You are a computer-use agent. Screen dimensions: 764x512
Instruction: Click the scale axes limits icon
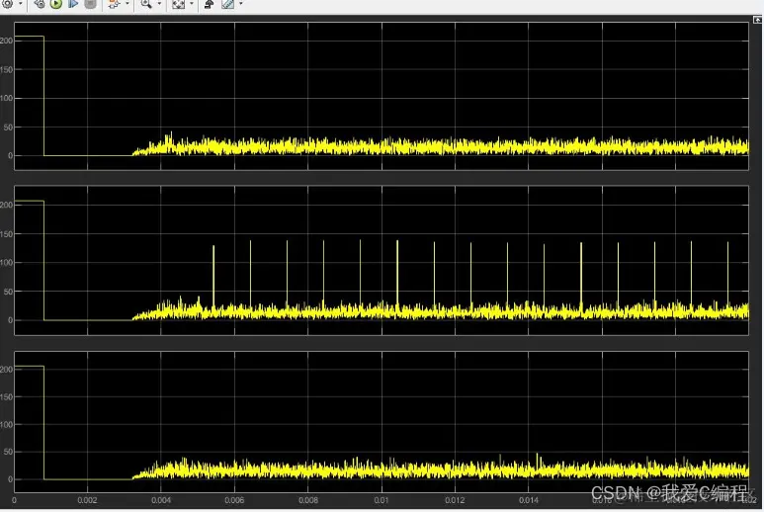coord(178,4)
